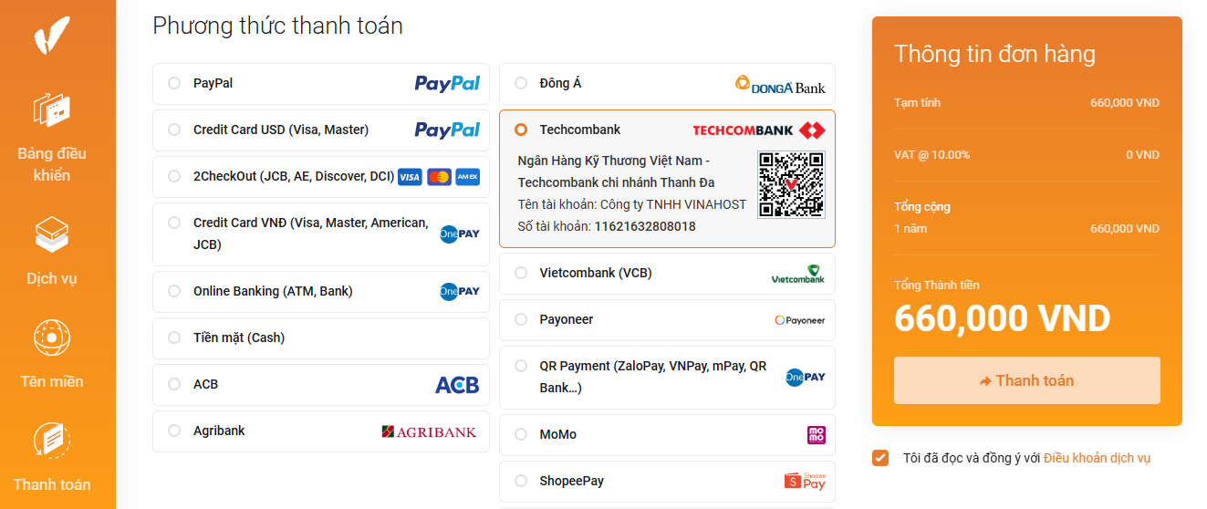Screen dimensions: 1207x509
Task: Open Bảng điều khiển dashboard icon
Action: pyautogui.click(x=52, y=109)
